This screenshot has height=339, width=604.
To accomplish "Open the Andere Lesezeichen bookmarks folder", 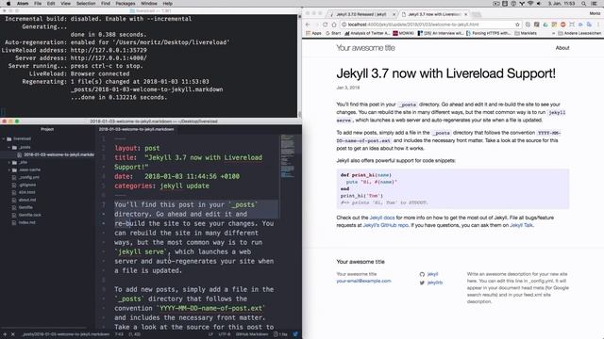I will pos(579,34).
